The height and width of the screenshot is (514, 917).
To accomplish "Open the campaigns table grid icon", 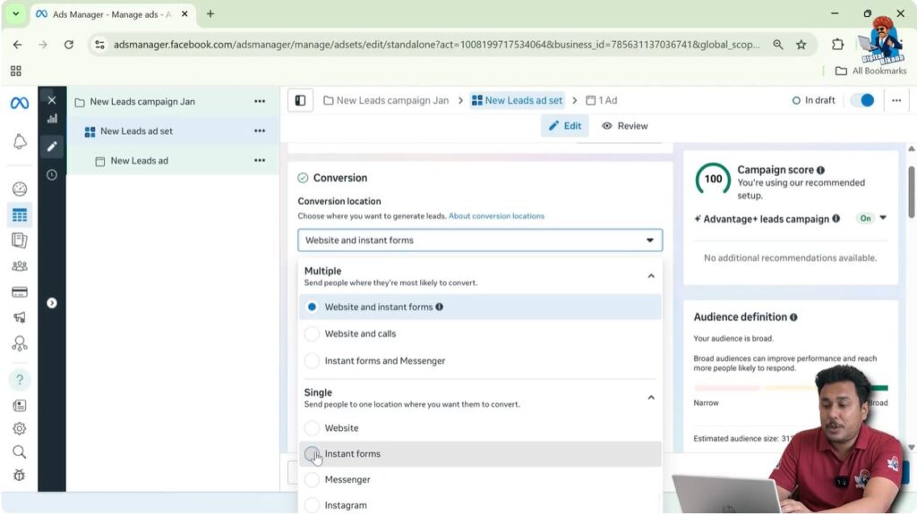I will 20,215.
